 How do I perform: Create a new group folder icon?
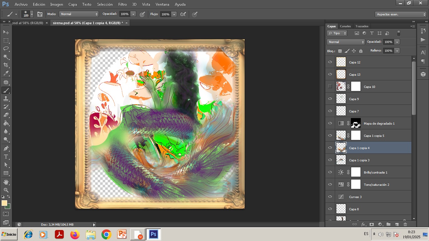[388, 224]
